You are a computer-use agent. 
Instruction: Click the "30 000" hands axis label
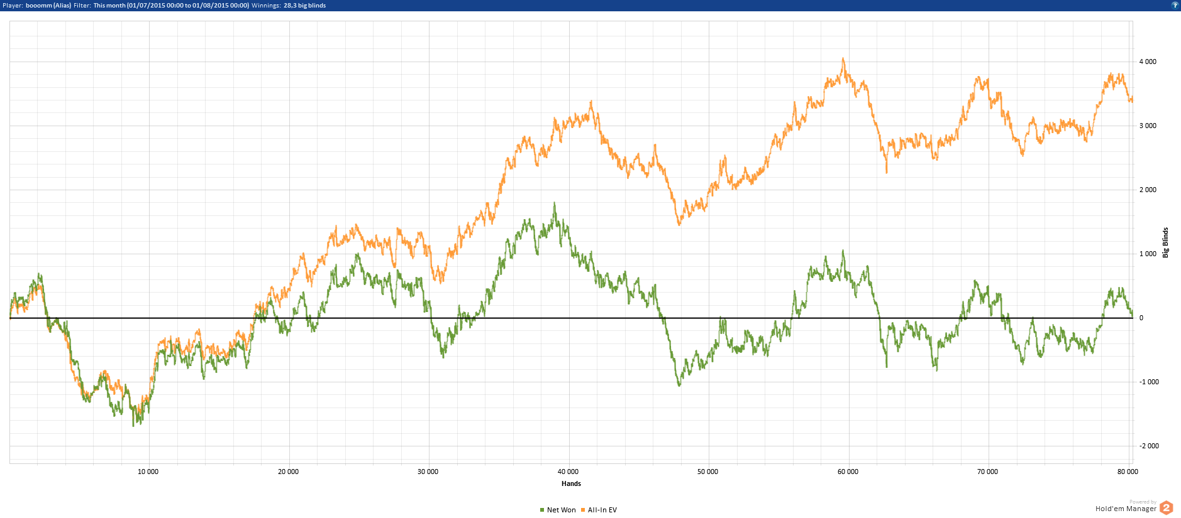[428, 472]
